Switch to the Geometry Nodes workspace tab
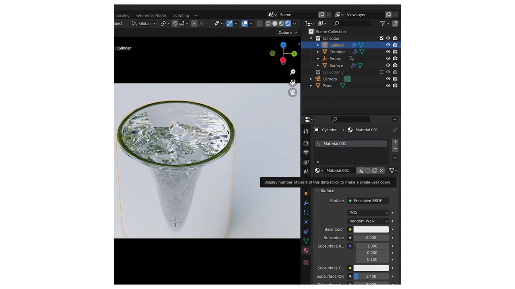The height and width of the screenshot is (289, 515). pyautogui.click(x=151, y=15)
